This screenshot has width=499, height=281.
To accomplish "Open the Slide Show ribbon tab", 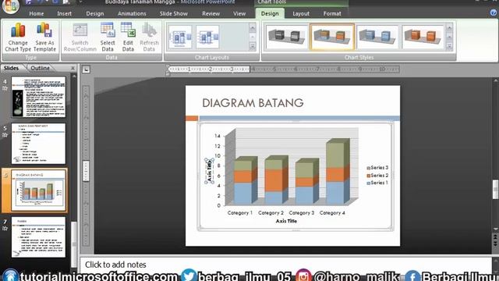I will click(173, 13).
